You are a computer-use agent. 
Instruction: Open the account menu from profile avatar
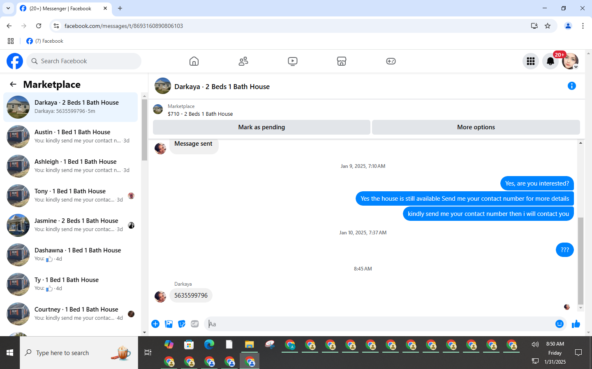570,61
